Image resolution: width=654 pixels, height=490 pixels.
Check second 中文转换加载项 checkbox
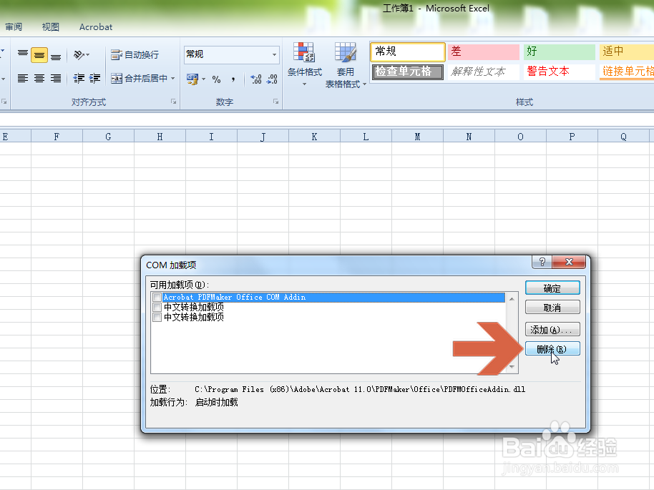(x=157, y=318)
